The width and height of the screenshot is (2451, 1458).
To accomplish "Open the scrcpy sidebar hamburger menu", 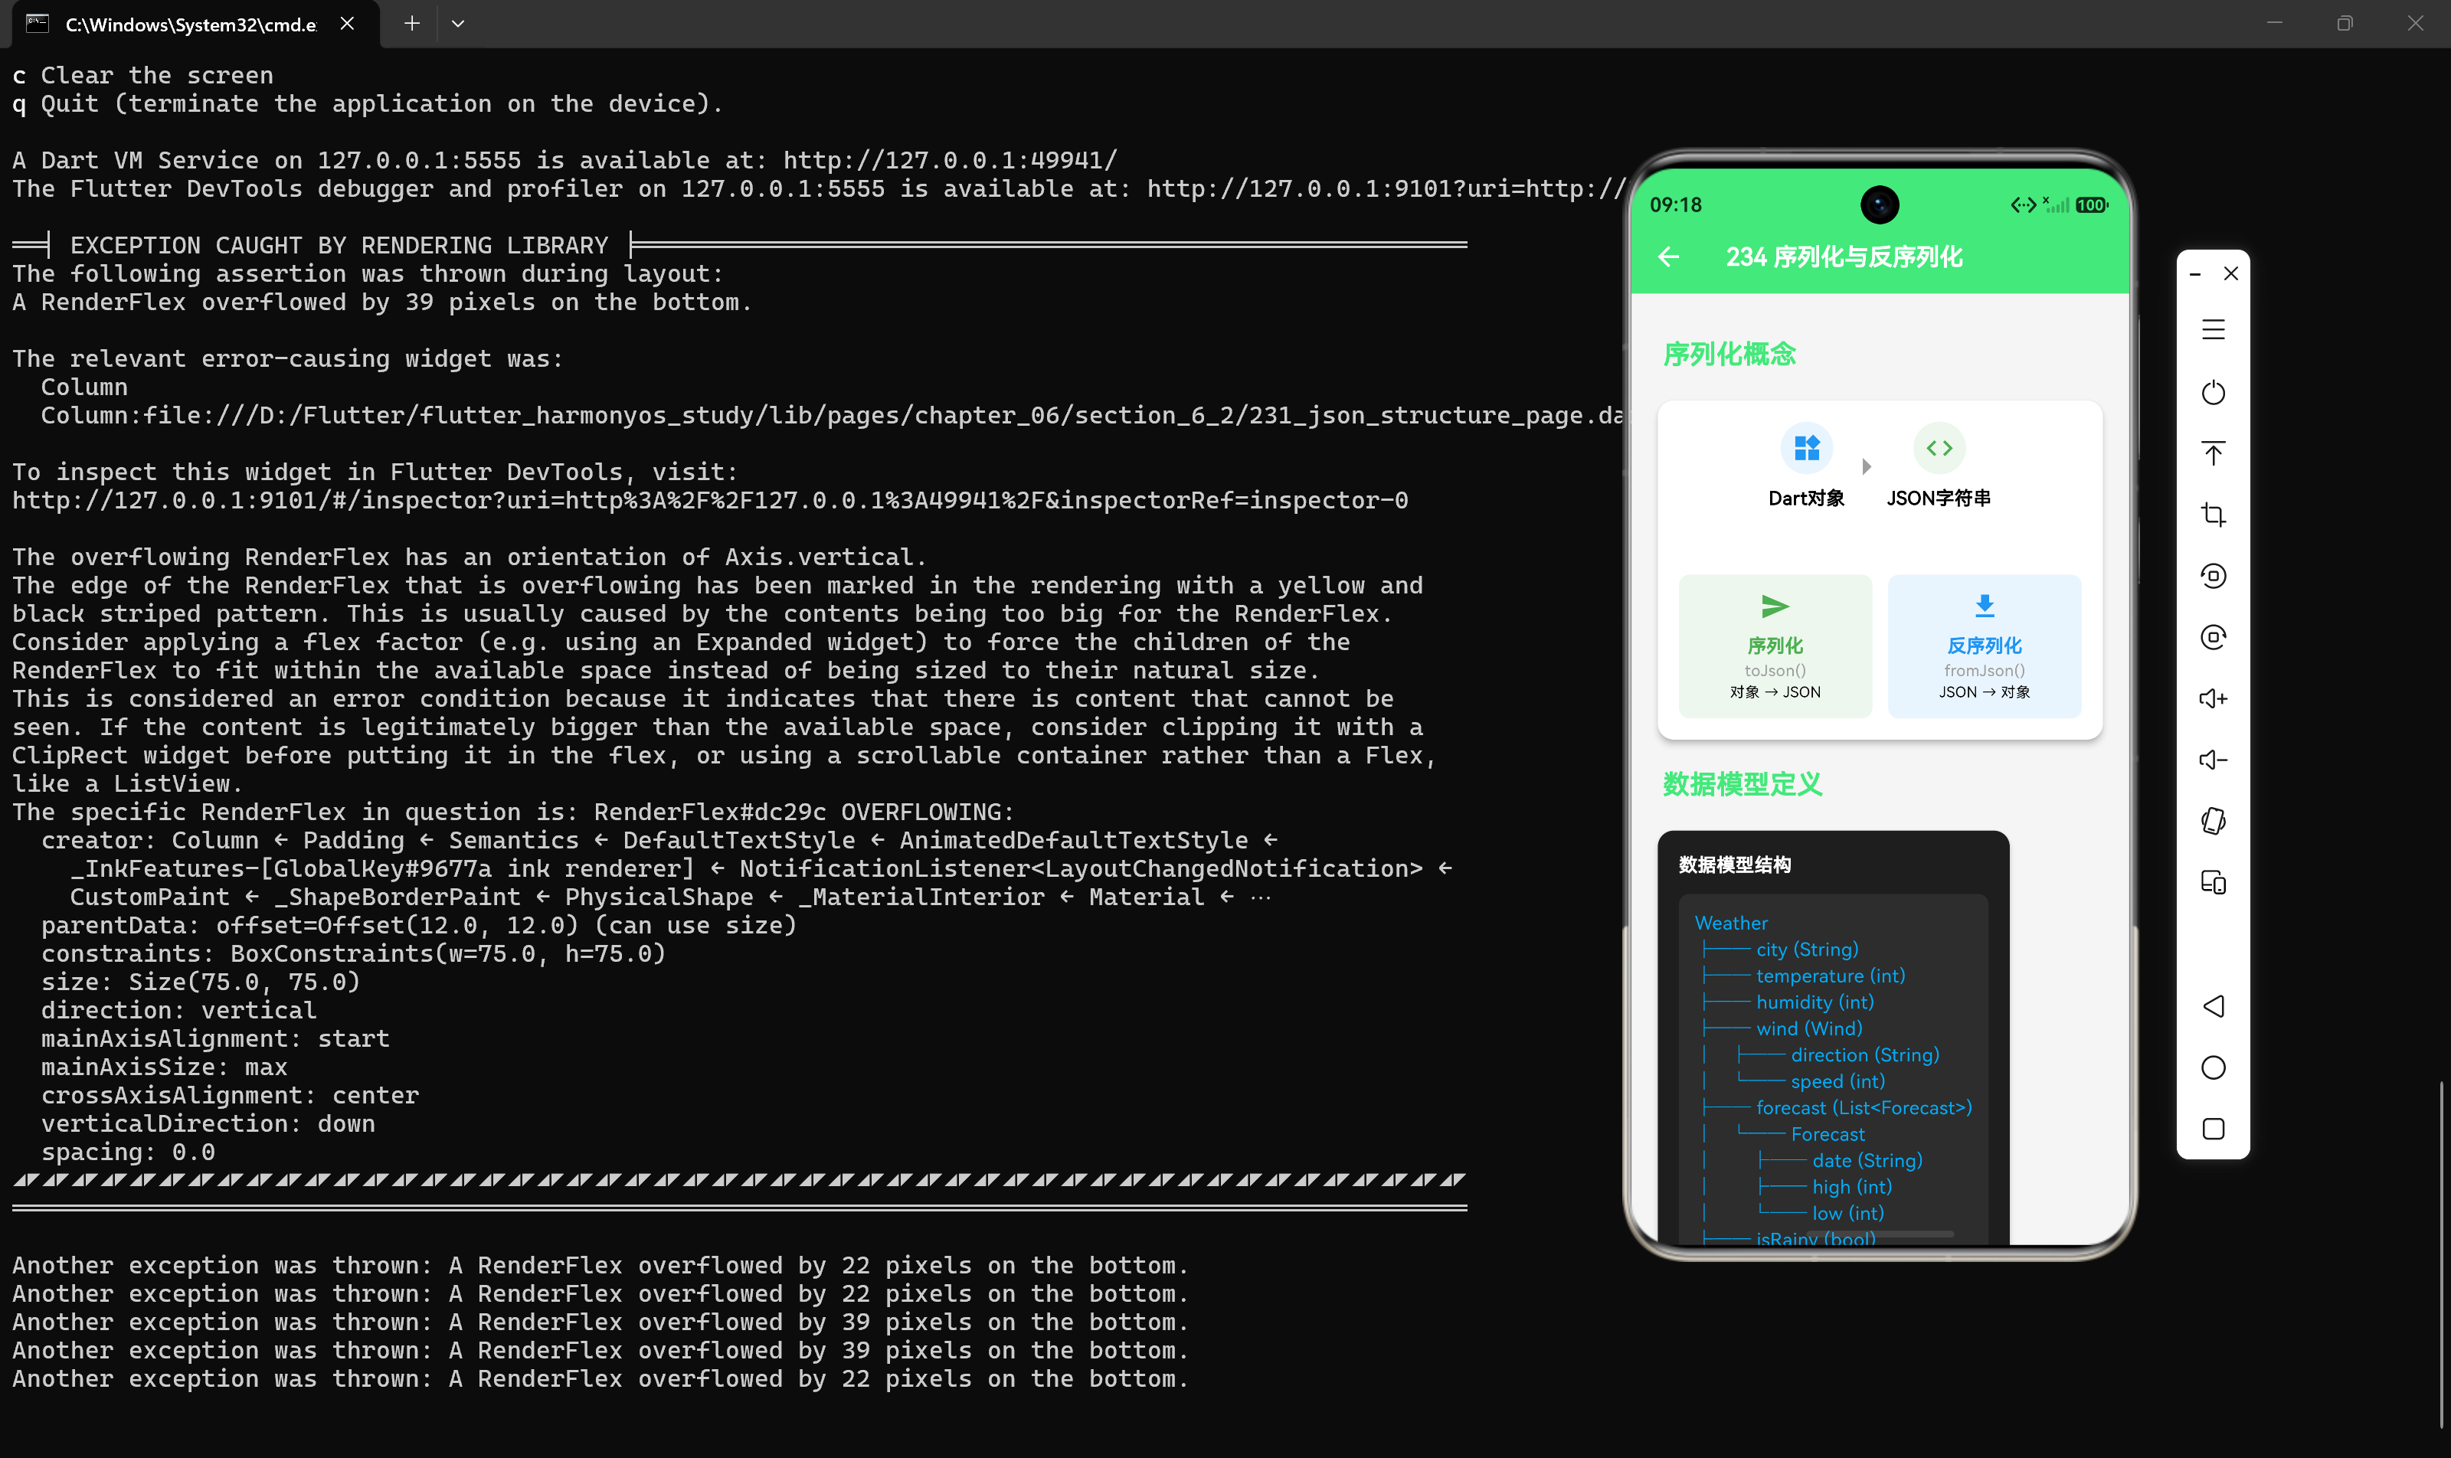I will tap(2212, 330).
